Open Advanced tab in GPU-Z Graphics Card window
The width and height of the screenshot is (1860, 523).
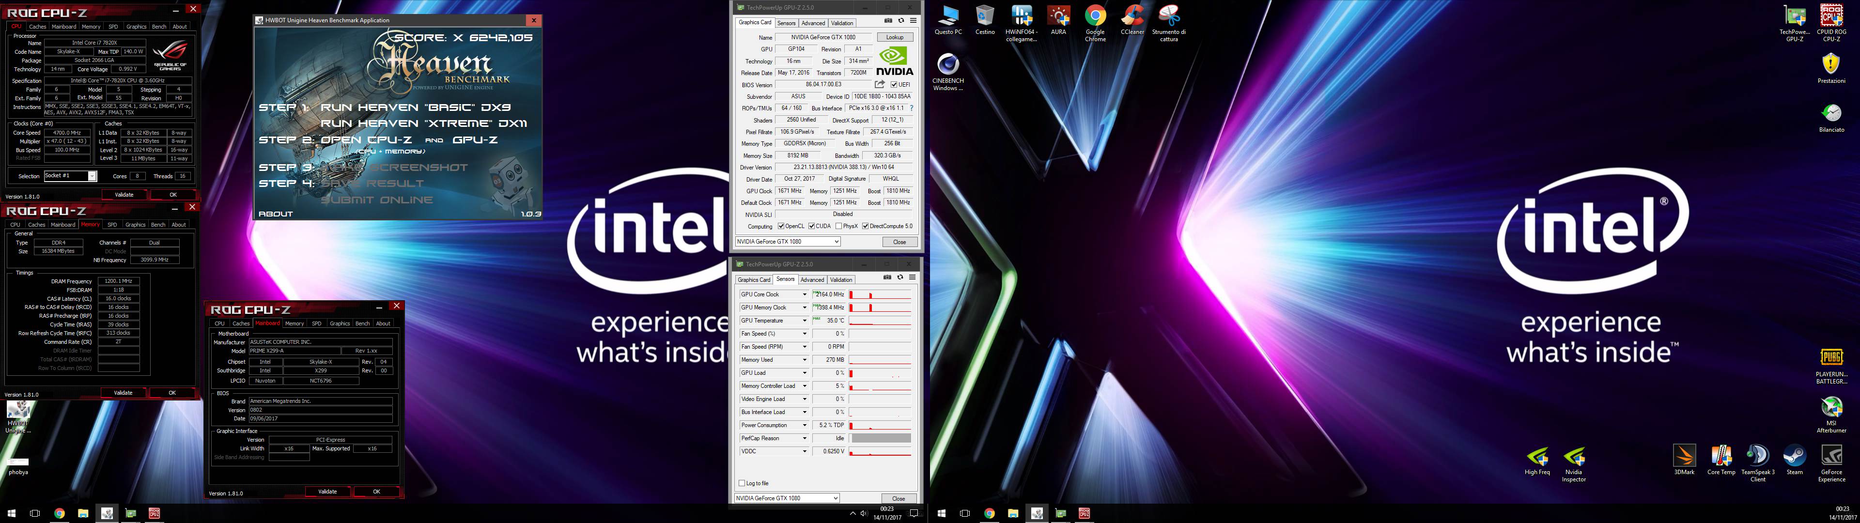[x=813, y=23]
